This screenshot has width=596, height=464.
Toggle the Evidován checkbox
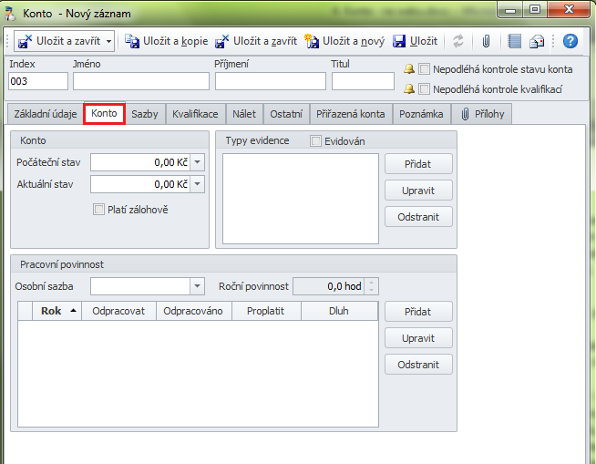pyautogui.click(x=316, y=141)
